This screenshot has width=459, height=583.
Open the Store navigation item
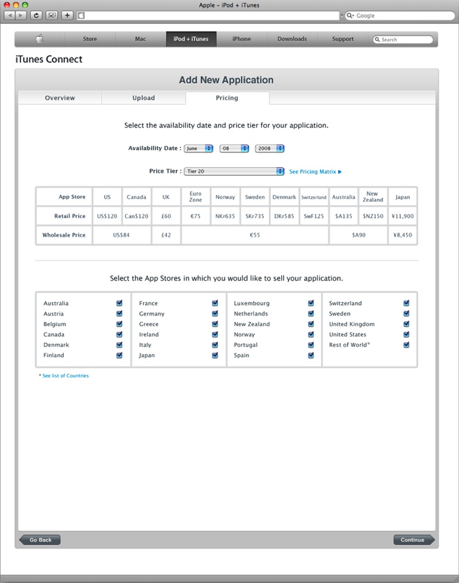click(x=90, y=38)
